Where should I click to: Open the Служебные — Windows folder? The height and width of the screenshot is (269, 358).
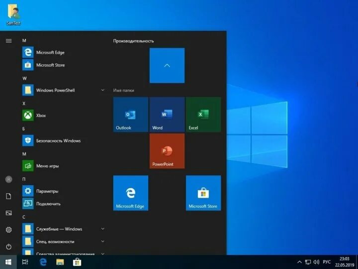point(63,229)
